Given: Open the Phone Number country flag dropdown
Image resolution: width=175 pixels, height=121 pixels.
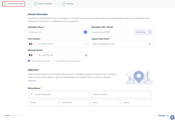Looking at the screenshot, I should (32, 44).
